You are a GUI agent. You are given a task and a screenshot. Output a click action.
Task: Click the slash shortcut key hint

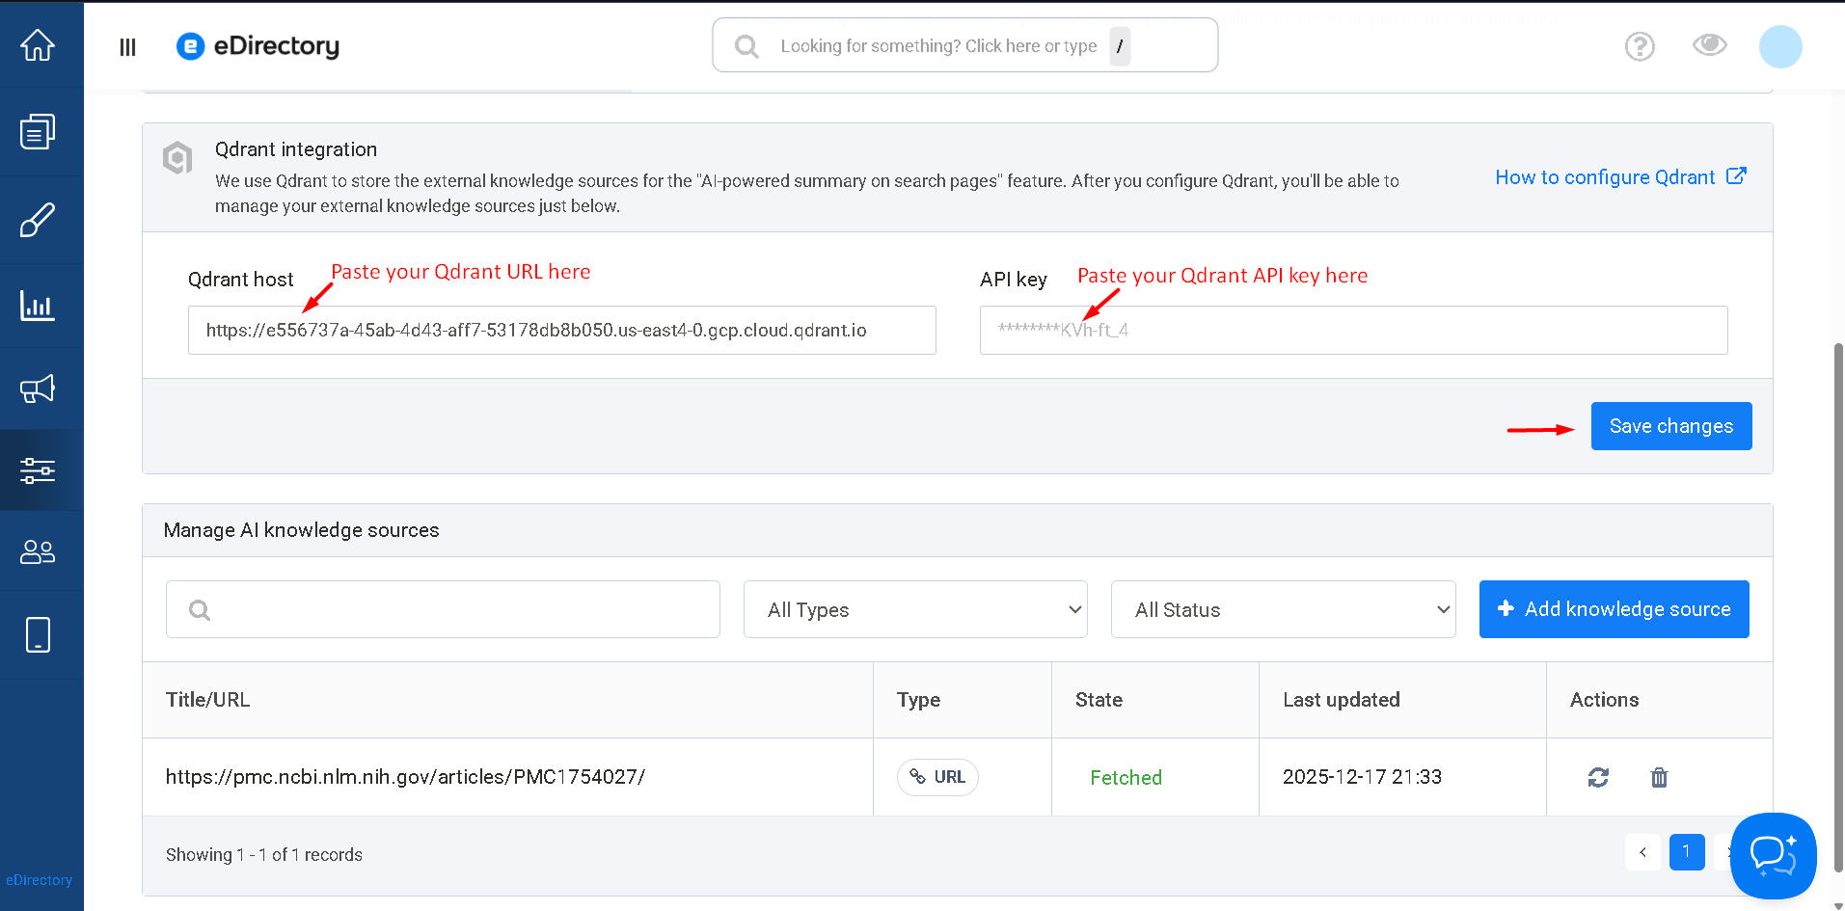click(1120, 46)
